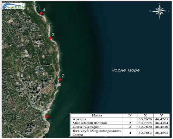Click red marker number 1 at Arcadia
Image resolution: width=173 pixels, height=139 pixels.
(47, 116)
